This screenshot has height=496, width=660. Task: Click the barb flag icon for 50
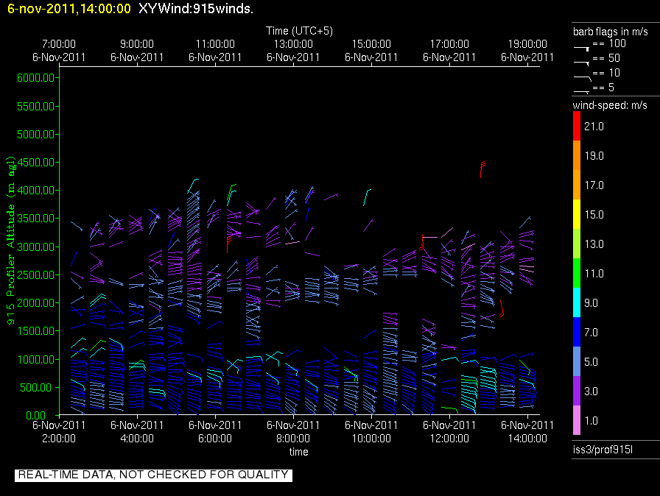tap(582, 63)
